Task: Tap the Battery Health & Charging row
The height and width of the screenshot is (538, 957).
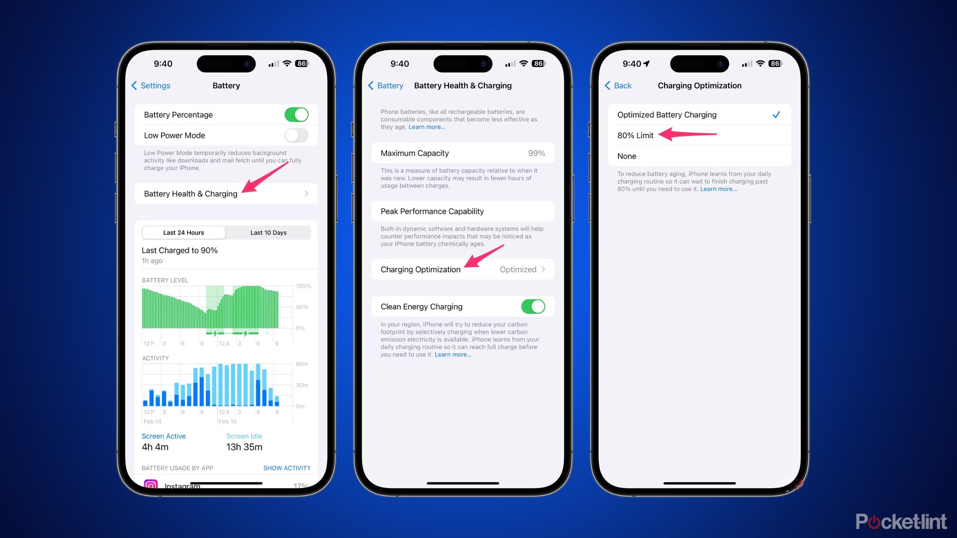Action: 226,193
